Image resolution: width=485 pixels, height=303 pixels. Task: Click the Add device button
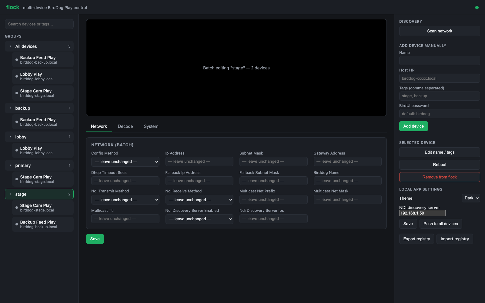click(x=413, y=126)
